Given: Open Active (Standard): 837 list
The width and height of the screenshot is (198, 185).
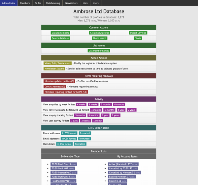Looking at the screenshot, I should click(123, 164).
